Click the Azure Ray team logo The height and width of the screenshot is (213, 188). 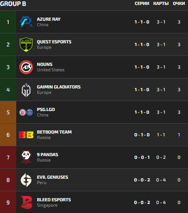click(26, 22)
